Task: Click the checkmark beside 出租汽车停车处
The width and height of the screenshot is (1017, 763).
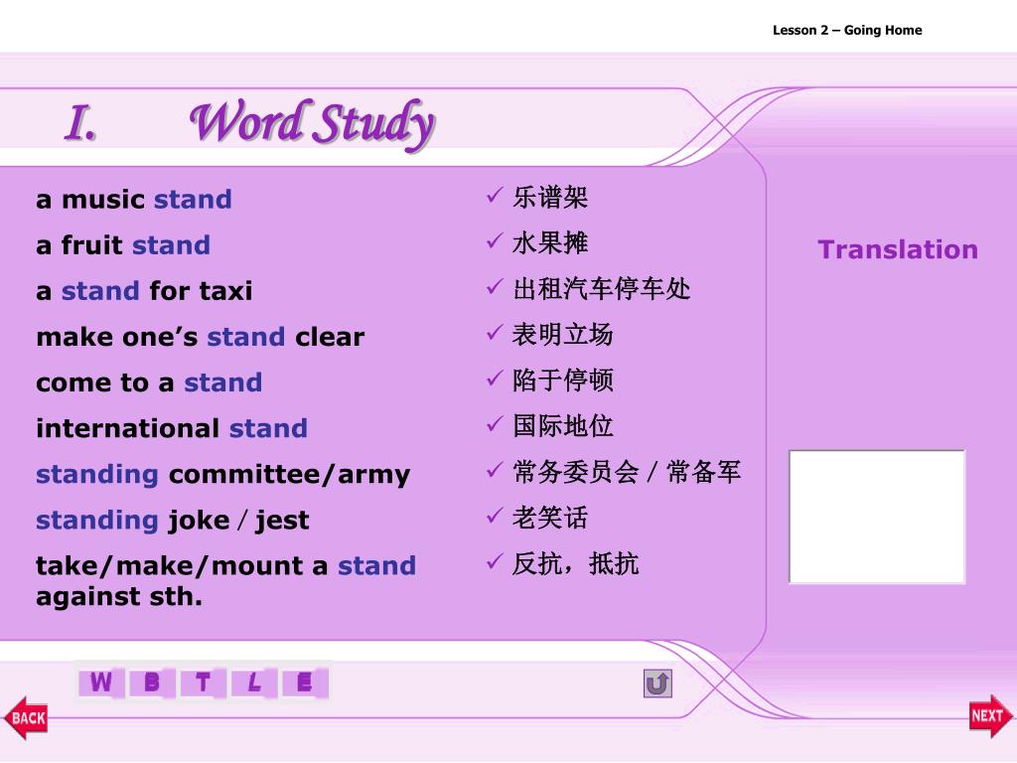Action: [495, 286]
